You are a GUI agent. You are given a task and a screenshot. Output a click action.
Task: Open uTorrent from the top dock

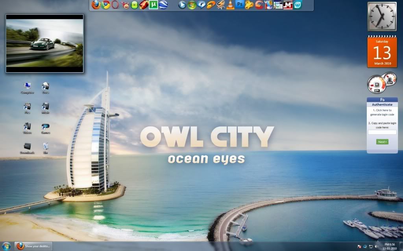[x=153, y=5]
